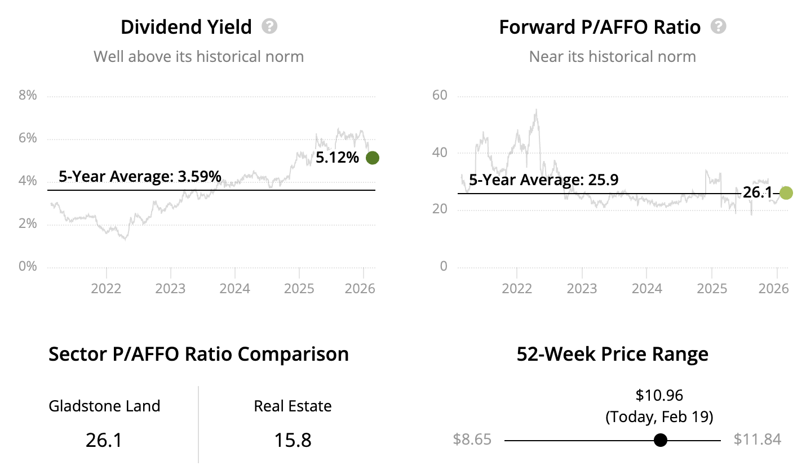Image resolution: width=806 pixels, height=475 pixels.
Task: Click the light green 26.1 data point
Action: pyautogui.click(x=786, y=193)
